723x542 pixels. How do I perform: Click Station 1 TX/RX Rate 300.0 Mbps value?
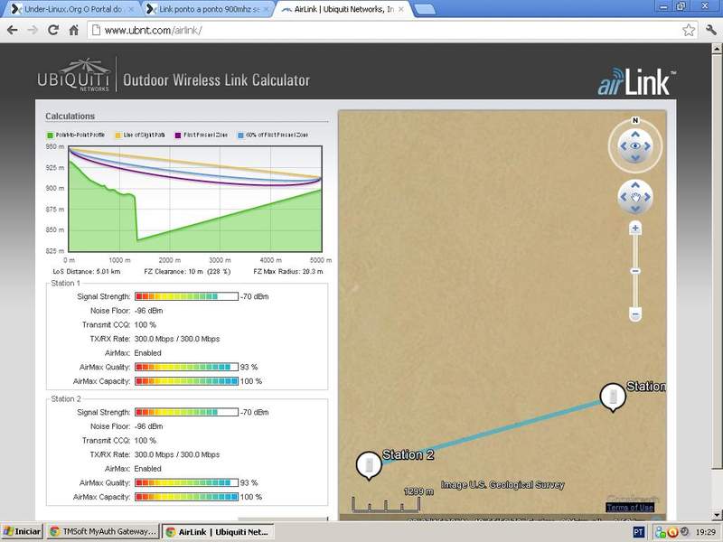point(177,339)
